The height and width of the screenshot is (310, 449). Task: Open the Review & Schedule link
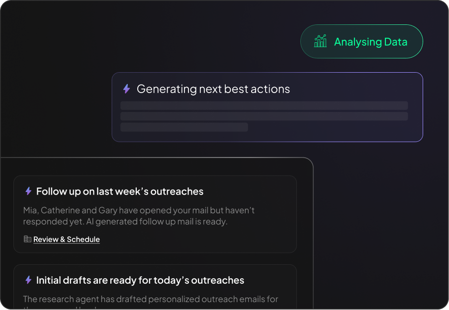point(67,239)
